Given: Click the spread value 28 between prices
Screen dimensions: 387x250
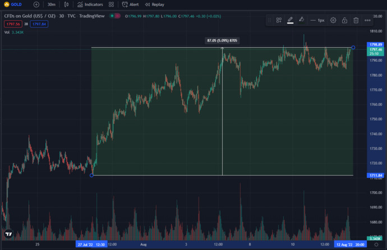Looking at the screenshot, I should [26, 24].
